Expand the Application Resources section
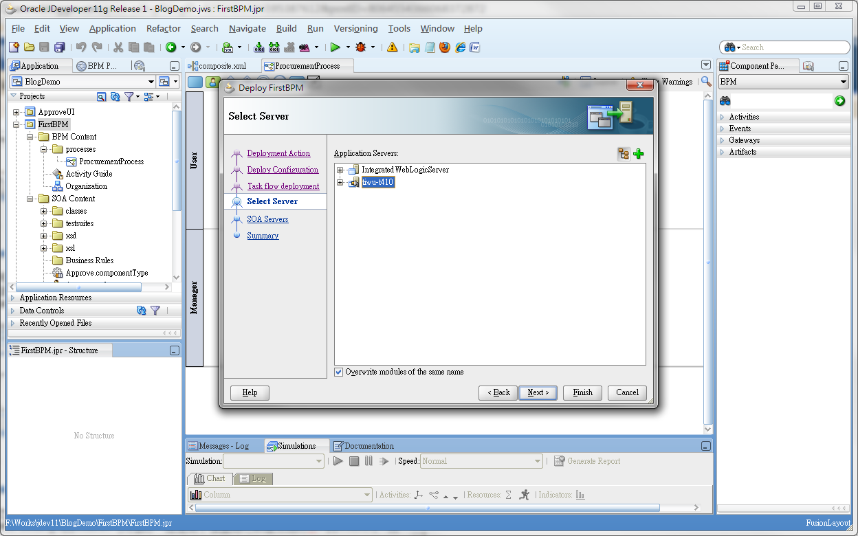This screenshot has width=858, height=536. pos(13,298)
